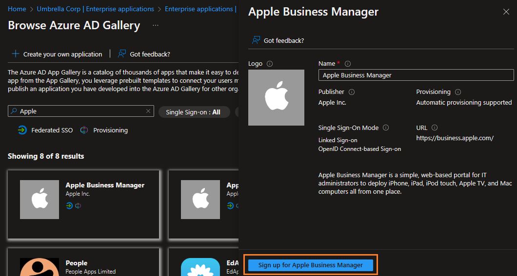Open the Single Sign-on : All filter
517x276 pixels.
click(x=193, y=112)
